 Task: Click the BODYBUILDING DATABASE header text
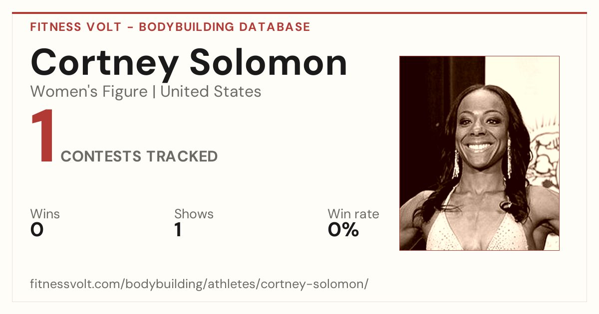(225, 27)
